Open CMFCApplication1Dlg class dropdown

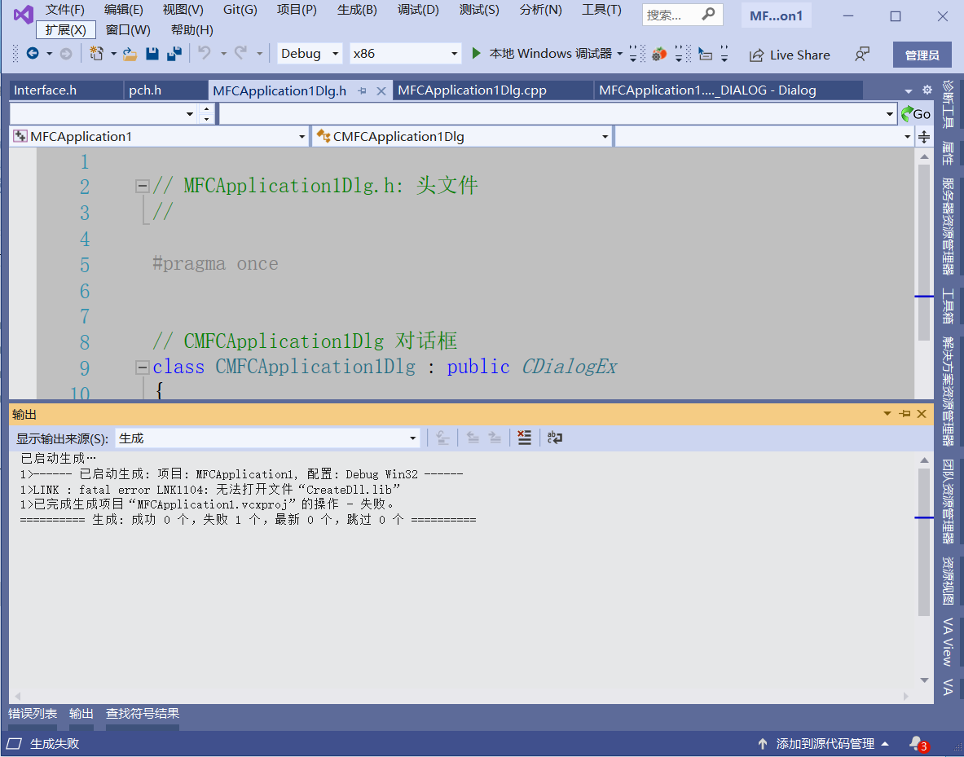[462, 137]
